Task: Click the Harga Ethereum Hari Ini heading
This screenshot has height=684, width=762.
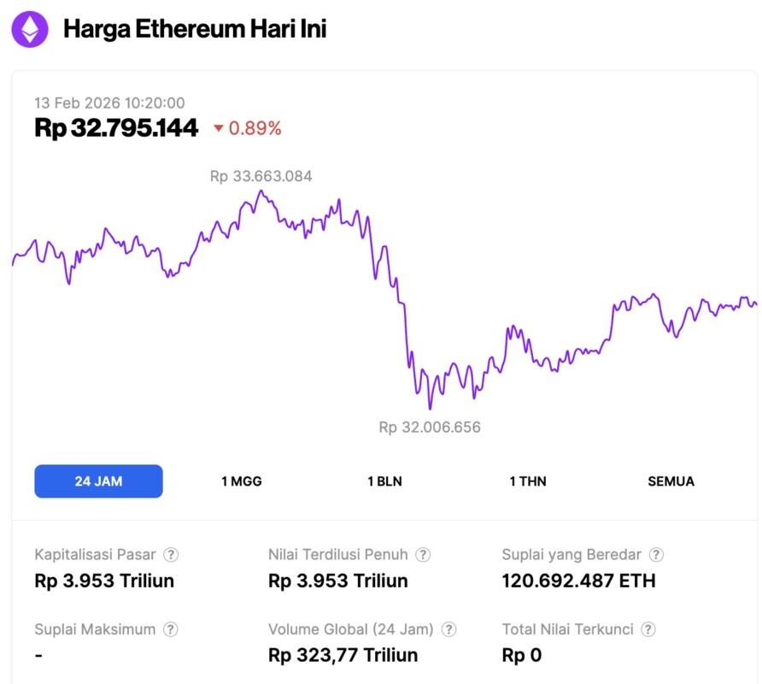Action: click(195, 30)
